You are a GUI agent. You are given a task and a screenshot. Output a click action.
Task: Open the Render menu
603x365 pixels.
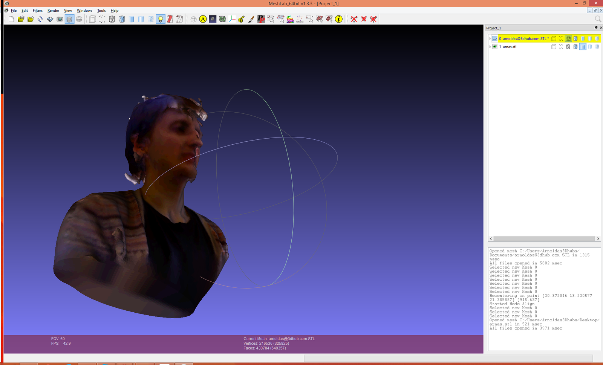[x=53, y=11]
